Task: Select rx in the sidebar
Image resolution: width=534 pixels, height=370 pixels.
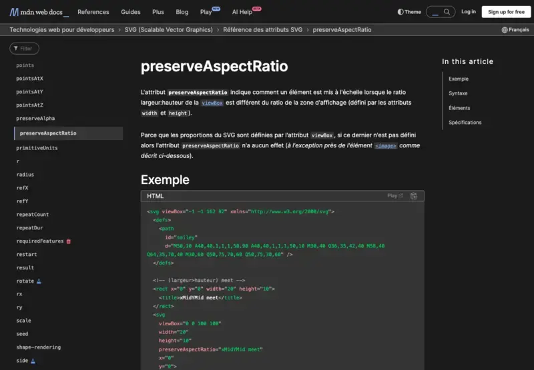Action: click(x=19, y=294)
